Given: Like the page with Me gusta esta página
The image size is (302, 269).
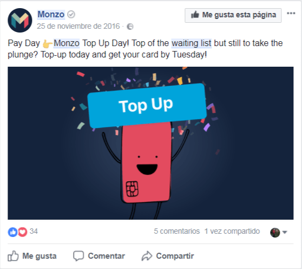Looking at the screenshot, I should click(x=233, y=15).
